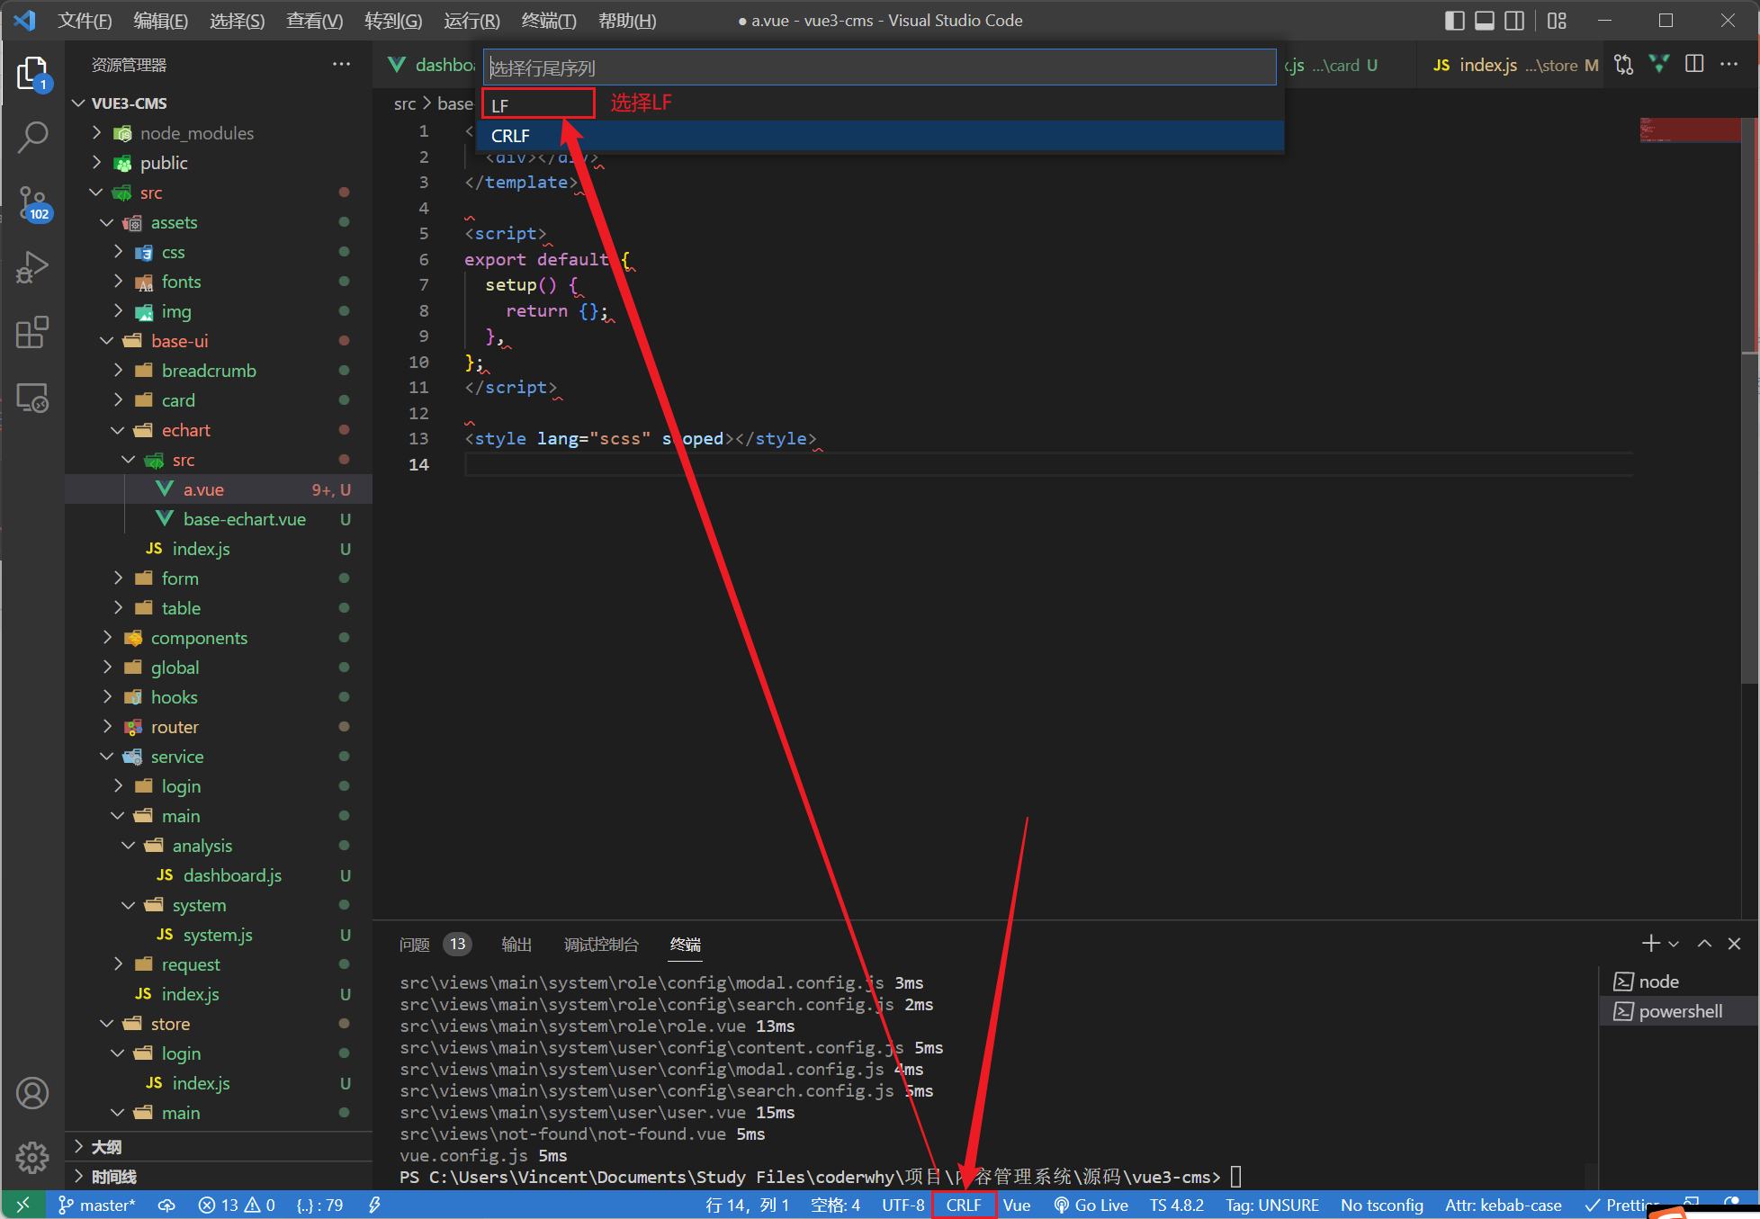Click the Accounts icon in activity bar
Image resolution: width=1760 pixels, height=1219 pixels.
click(32, 1093)
